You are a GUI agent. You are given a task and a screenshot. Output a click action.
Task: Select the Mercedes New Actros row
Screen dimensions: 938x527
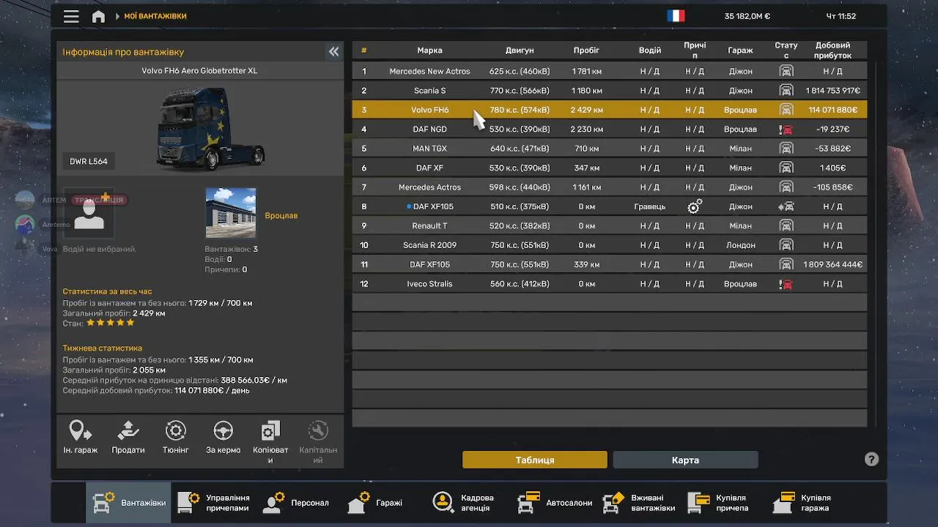coord(610,71)
